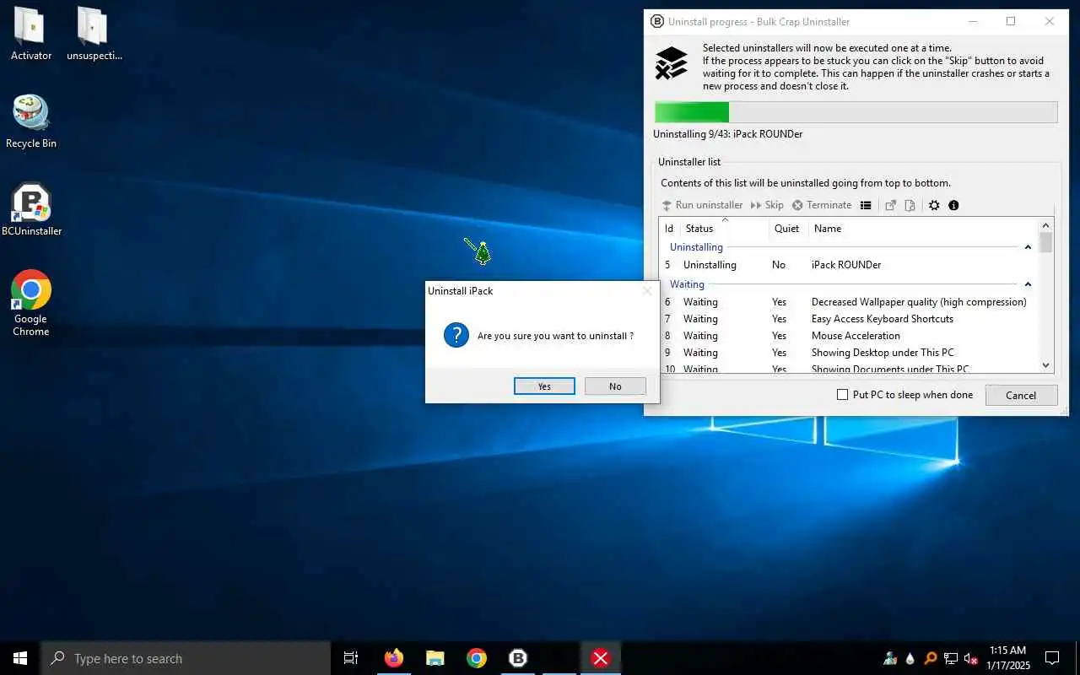The image size is (1080, 675).
Task: Open the gear settings icon in toolbar
Action: tap(934, 205)
